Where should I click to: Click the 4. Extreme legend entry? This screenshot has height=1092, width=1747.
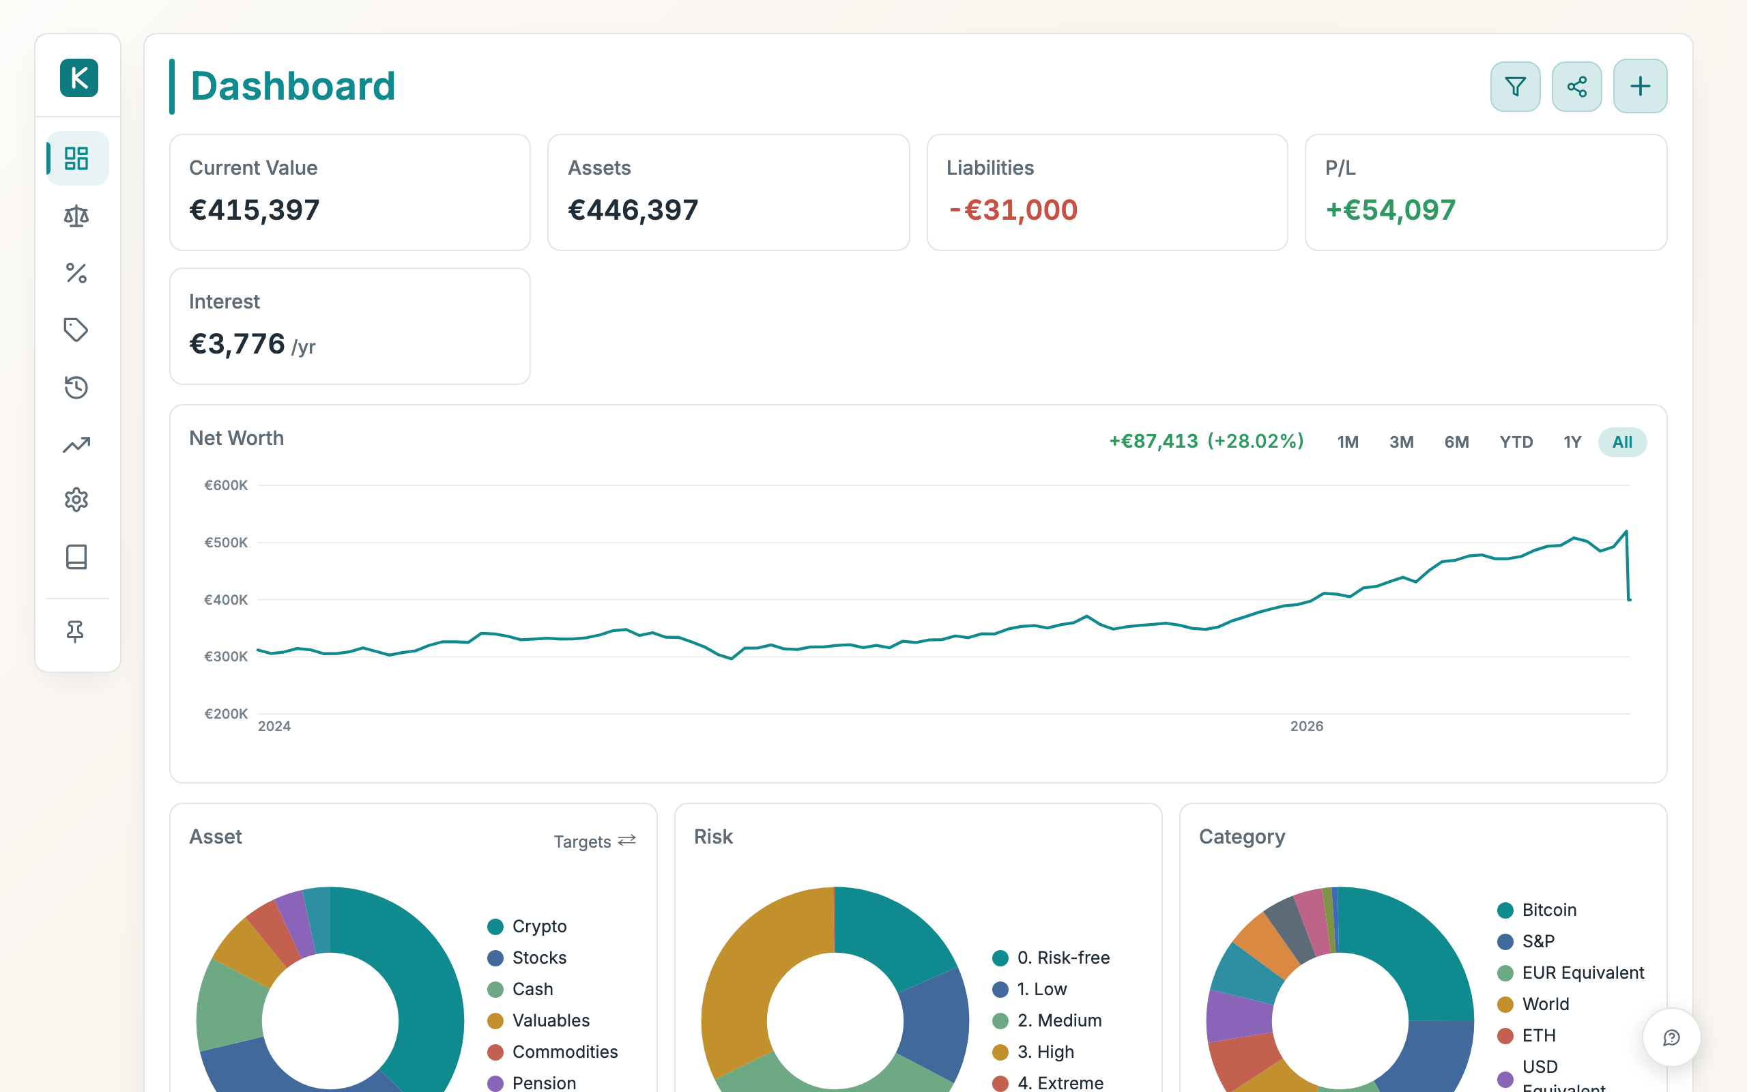tap(1048, 1082)
